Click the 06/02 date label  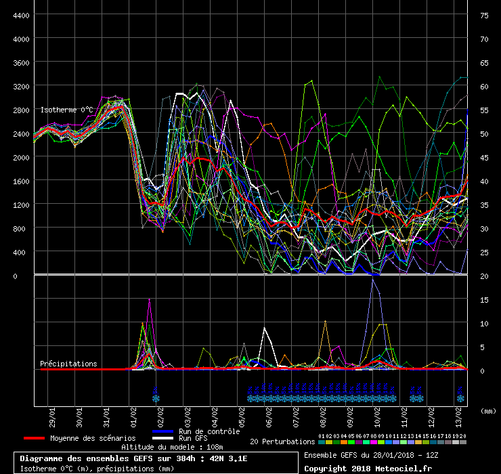[x=269, y=417]
